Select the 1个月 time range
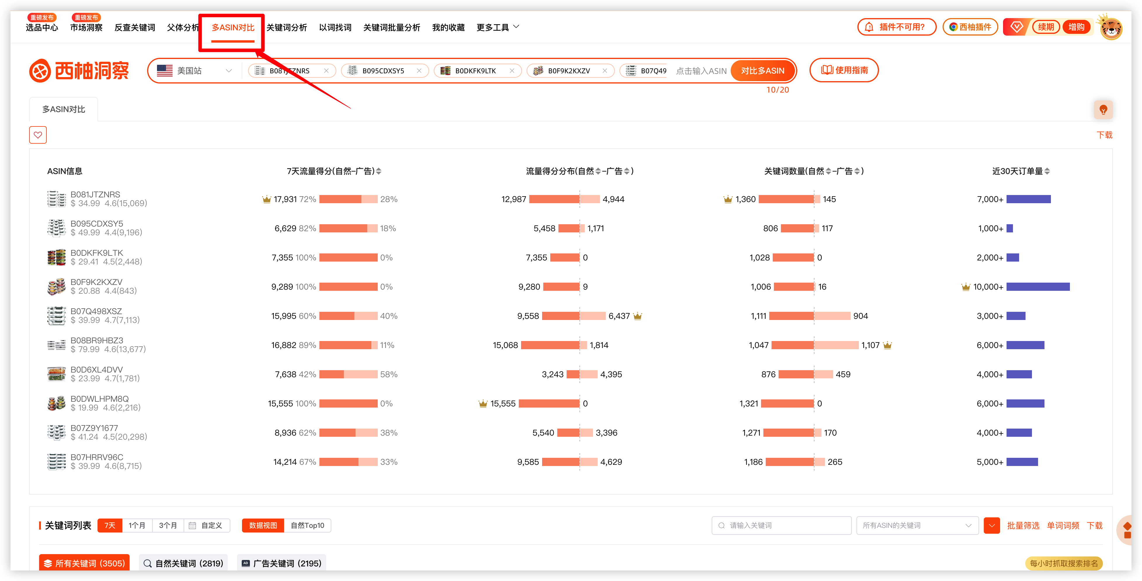 pos(137,525)
